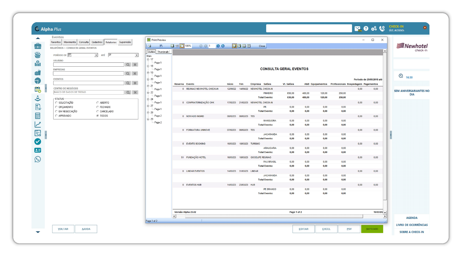Open the help question mark icon
Viewport: 461px width, 259px height.
[366, 29]
